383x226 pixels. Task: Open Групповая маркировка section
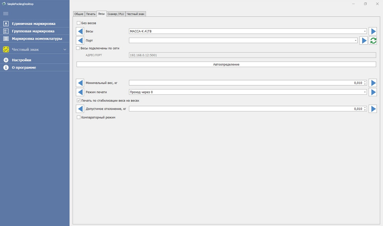[x=35, y=31]
